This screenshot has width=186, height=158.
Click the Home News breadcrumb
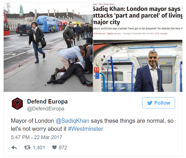(x=109, y=4)
